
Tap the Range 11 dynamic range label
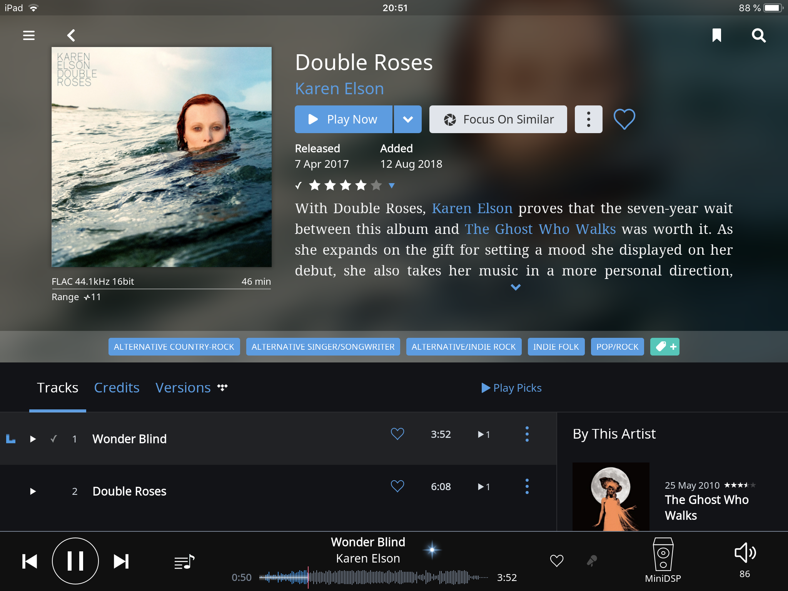pyautogui.click(x=76, y=297)
